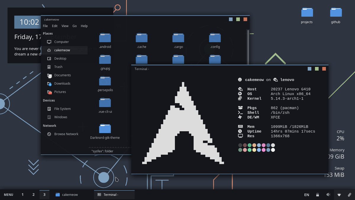
Task: Click the CPU 2% desktop monitor
Action: (x=340, y=135)
